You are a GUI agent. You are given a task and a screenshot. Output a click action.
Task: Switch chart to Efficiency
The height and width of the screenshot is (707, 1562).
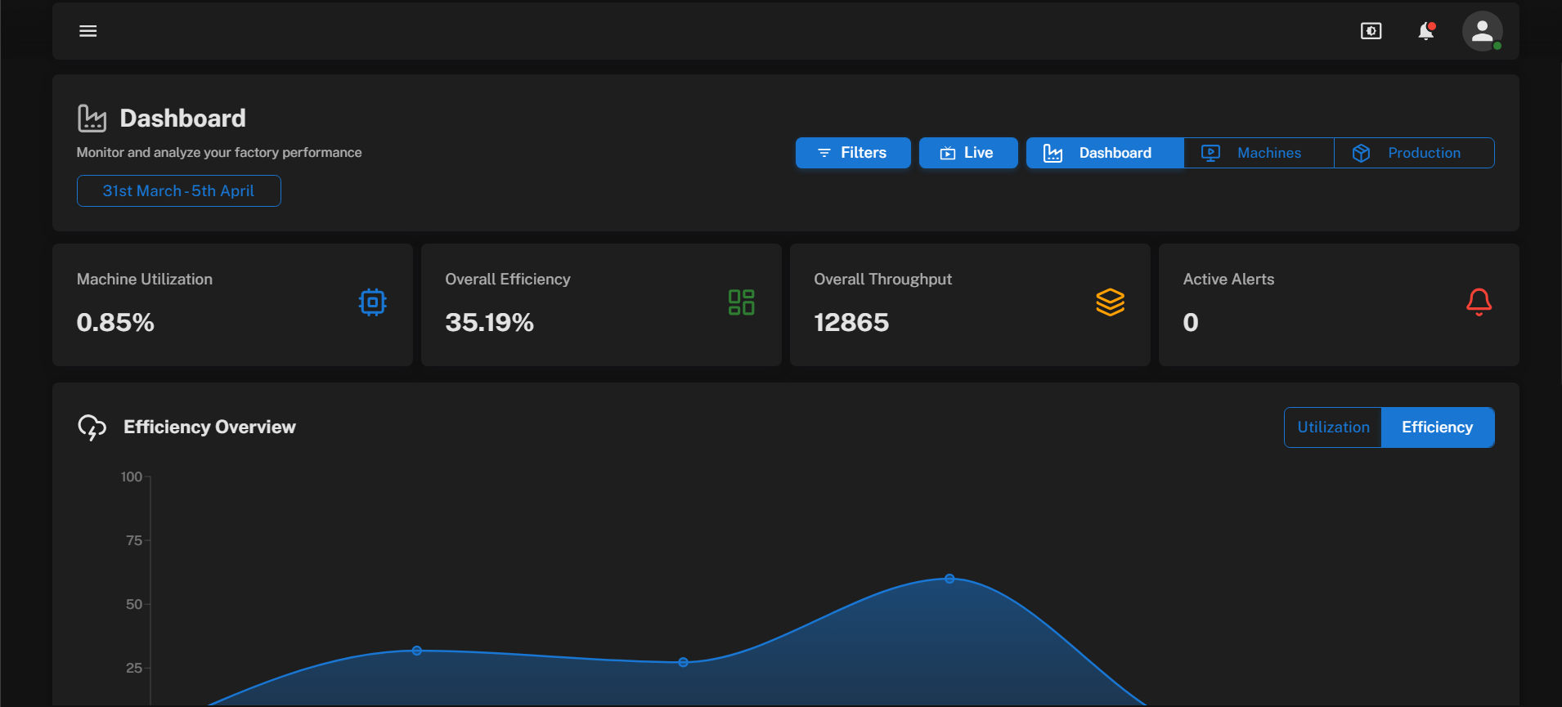[1438, 427]
